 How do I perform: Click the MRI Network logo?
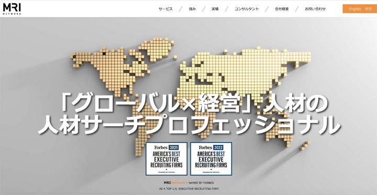coord(12,9)
